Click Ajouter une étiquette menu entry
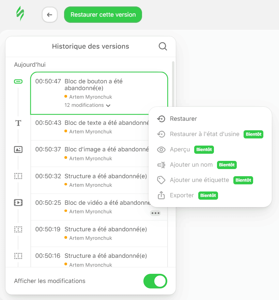This screenshot has width=279, height=300. [x=199, y=180]
